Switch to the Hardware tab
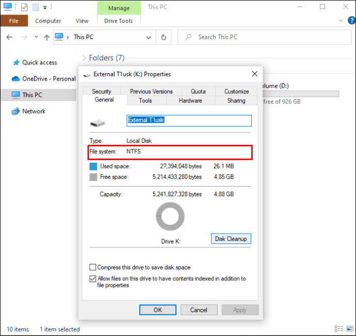This screenshot has height=336, width=356. tap(190, 100)
